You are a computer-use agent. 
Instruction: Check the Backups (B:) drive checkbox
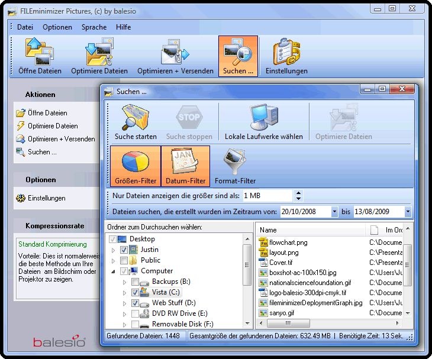(135, 282)
